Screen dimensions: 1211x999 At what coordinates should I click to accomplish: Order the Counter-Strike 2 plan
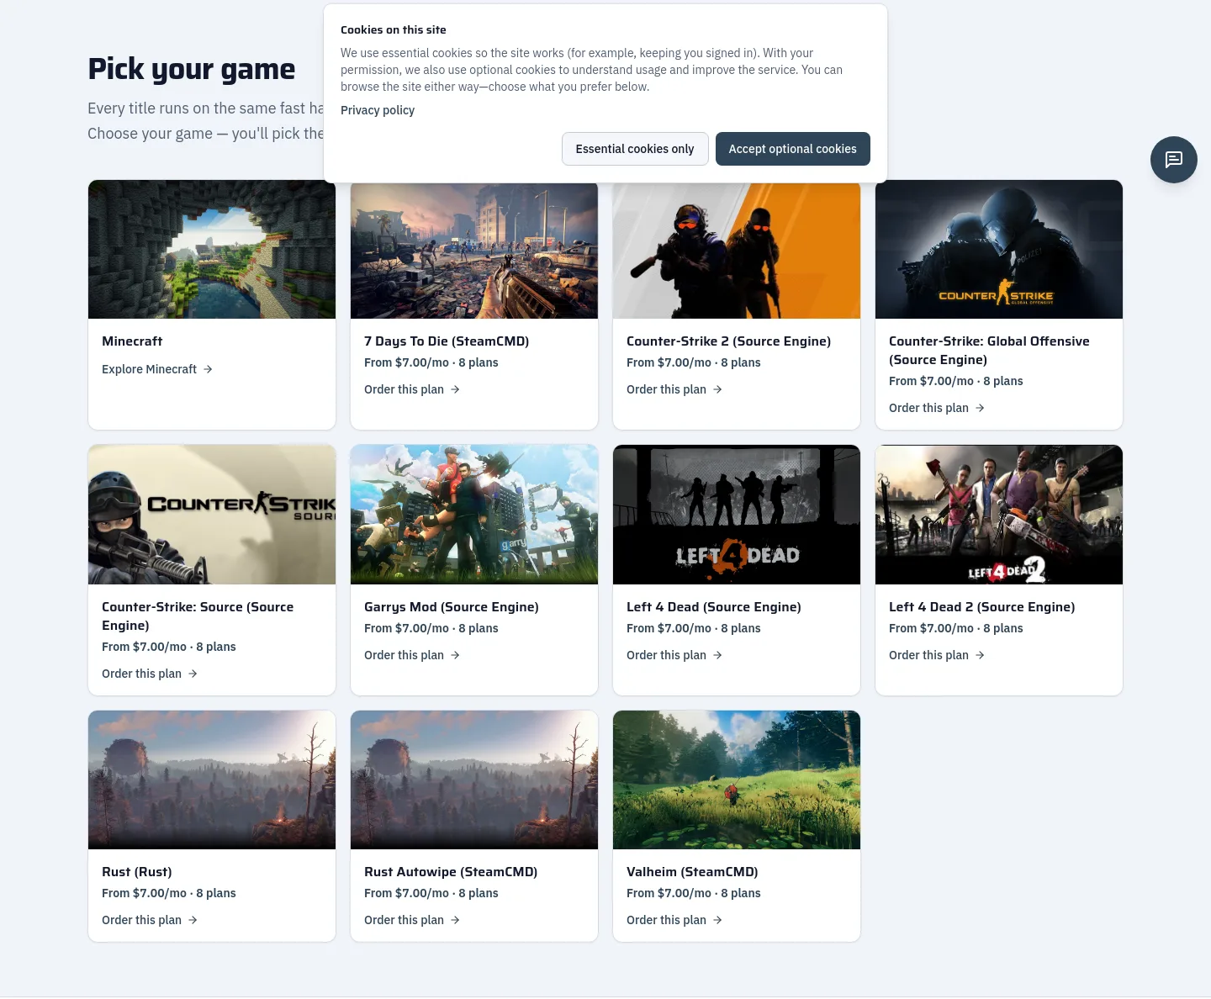(674, 389)
